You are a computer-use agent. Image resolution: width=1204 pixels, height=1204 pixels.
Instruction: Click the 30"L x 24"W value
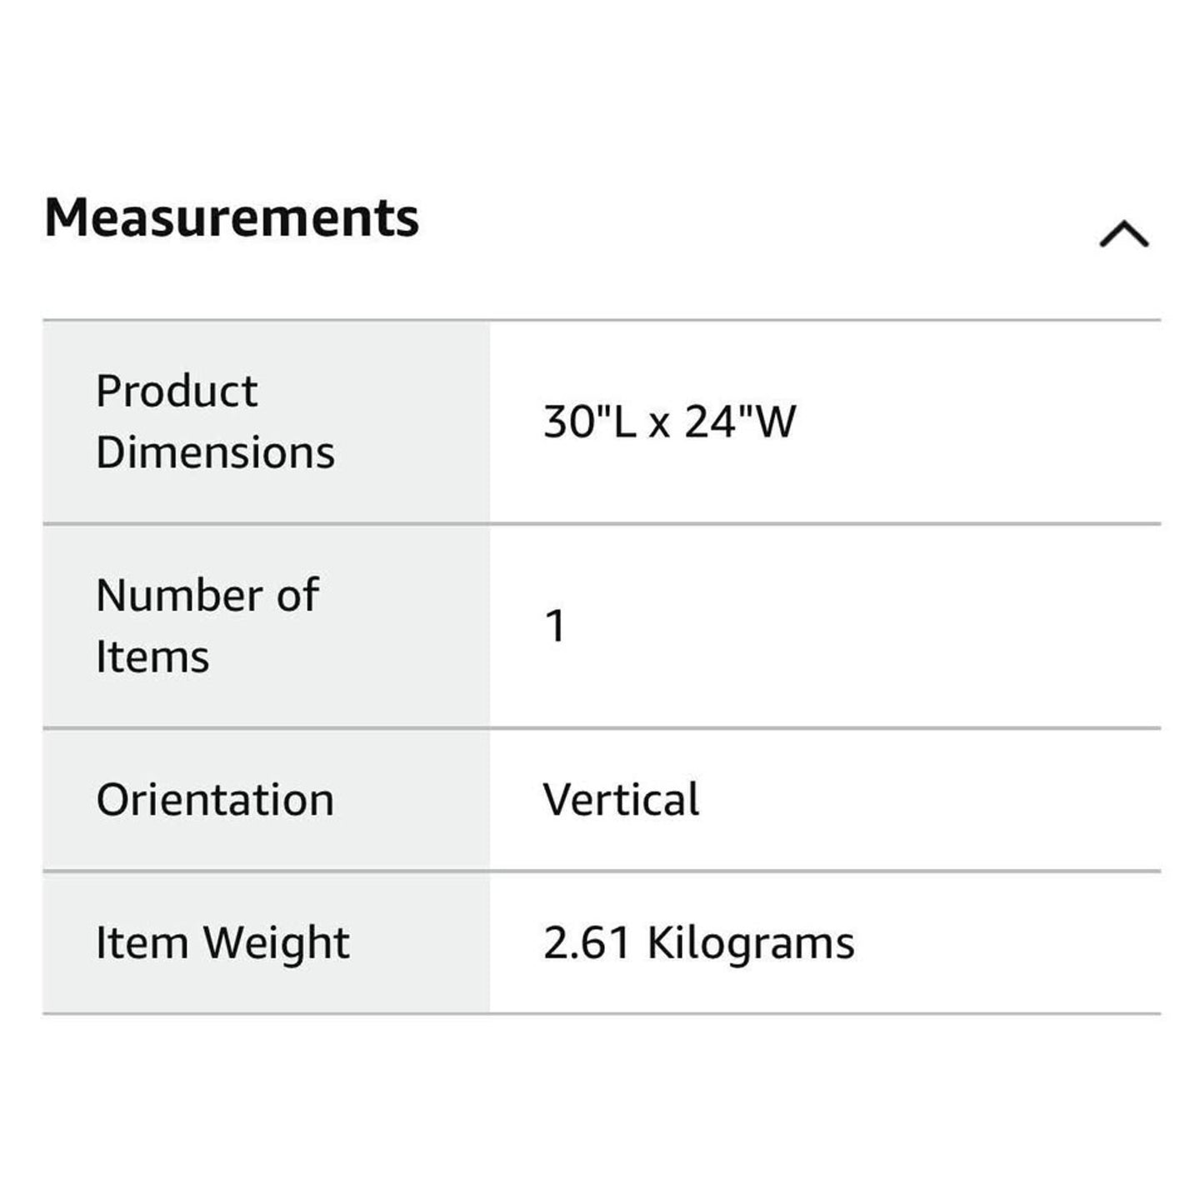tap(670, 422)
